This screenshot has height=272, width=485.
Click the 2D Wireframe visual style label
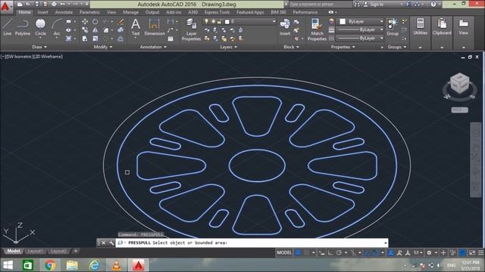point(49,57)
